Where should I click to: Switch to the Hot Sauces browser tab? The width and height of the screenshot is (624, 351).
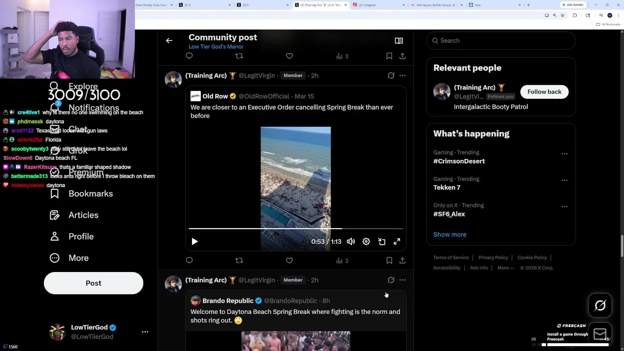click(437, 5)
